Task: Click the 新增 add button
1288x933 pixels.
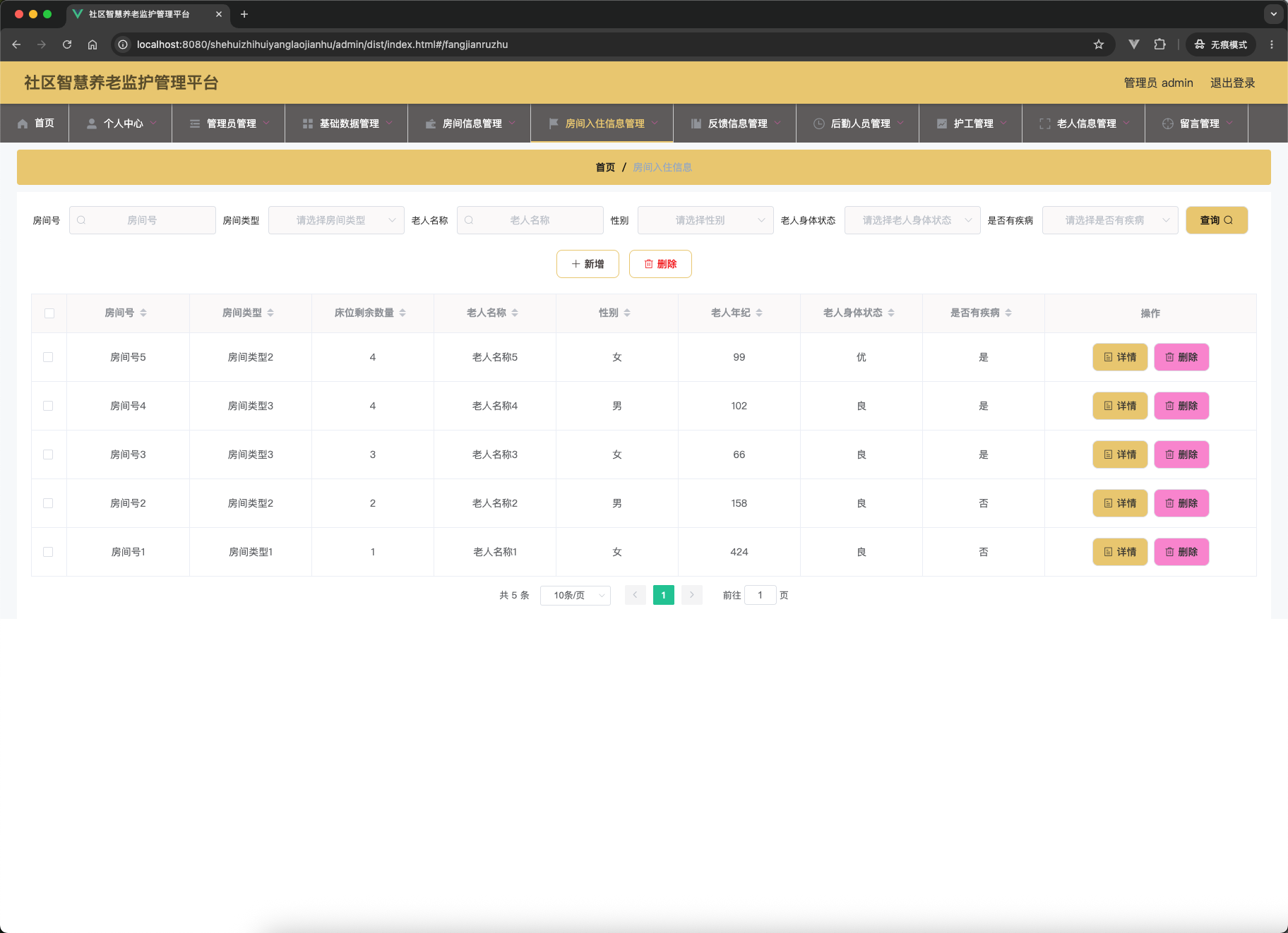Action: click(588, 264)
